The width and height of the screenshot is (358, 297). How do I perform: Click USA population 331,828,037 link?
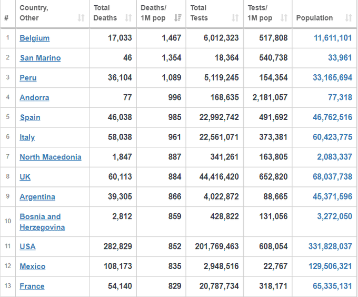point(330,246)
